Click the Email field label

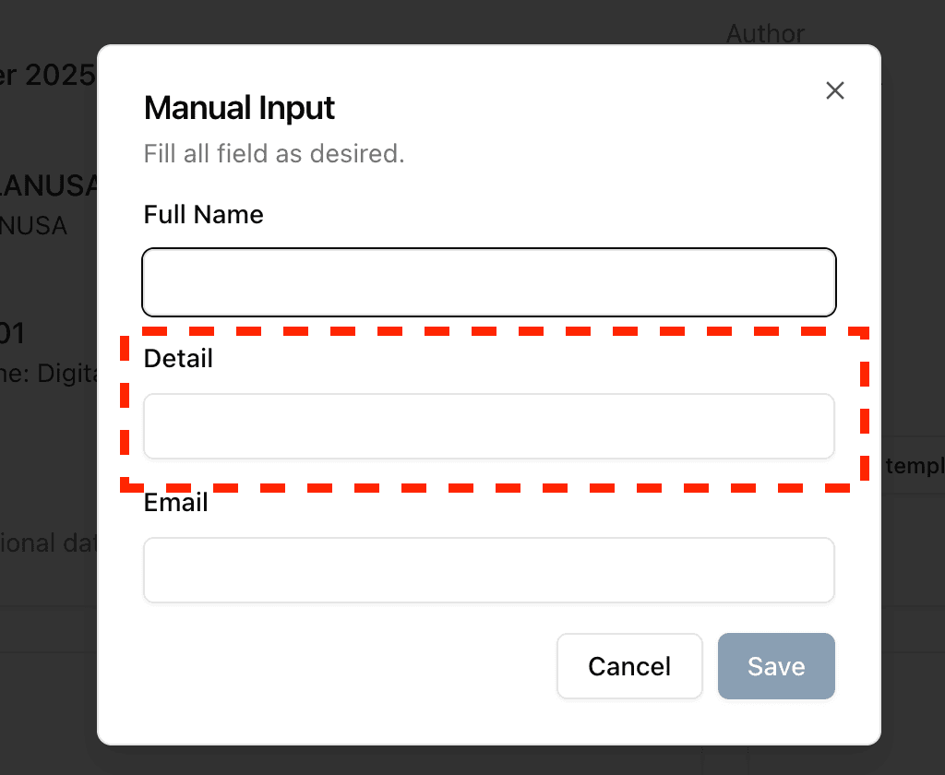pos(175,502)
